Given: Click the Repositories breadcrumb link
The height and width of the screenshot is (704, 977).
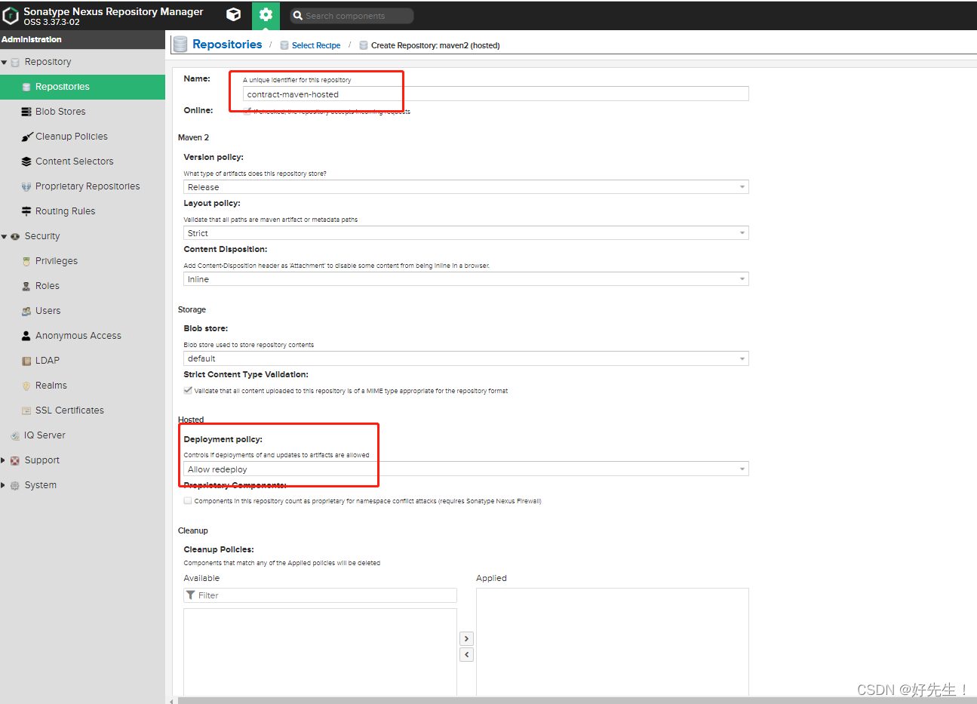Looking at the screenshot, I should coord(227,45).
